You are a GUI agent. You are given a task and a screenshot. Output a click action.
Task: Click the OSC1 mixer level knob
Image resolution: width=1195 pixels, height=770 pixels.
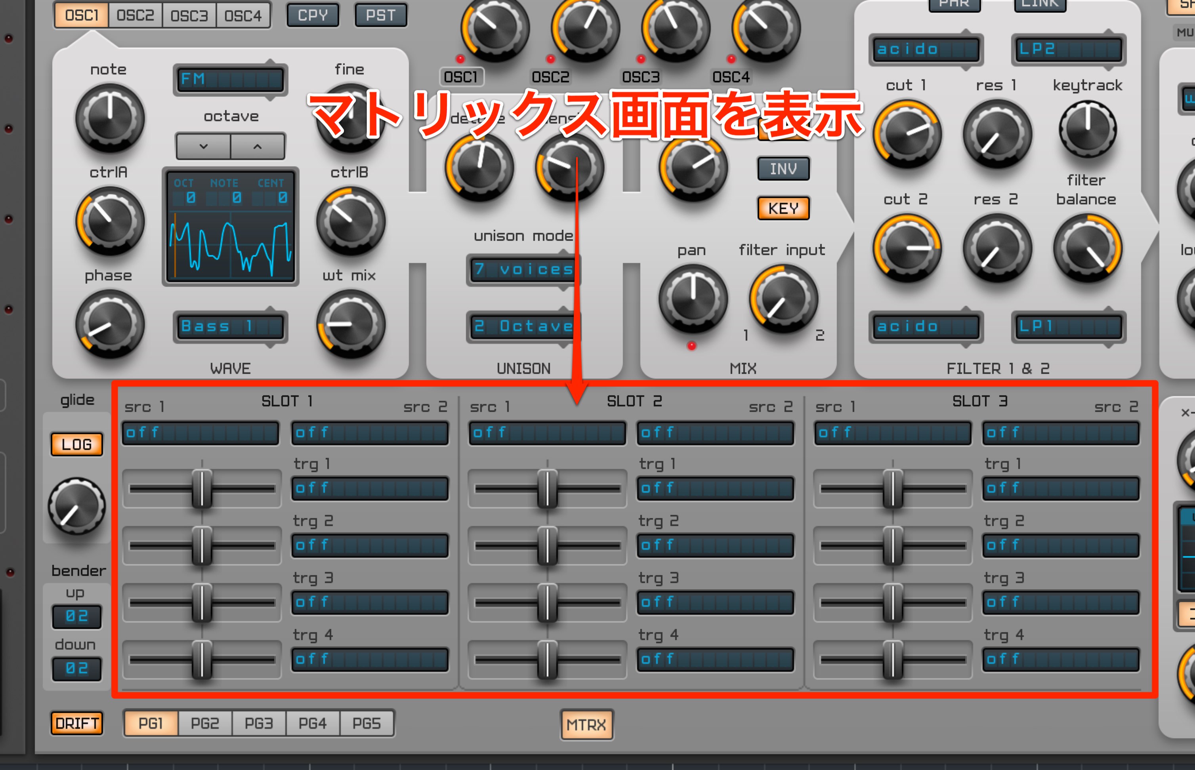[x=495, y=27]
